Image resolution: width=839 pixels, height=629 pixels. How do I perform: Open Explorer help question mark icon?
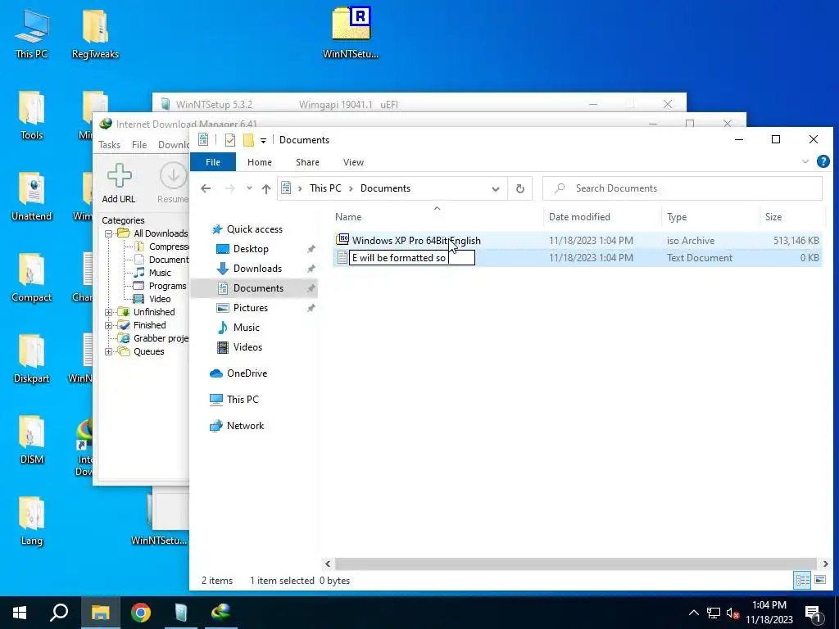pos(823,161)
